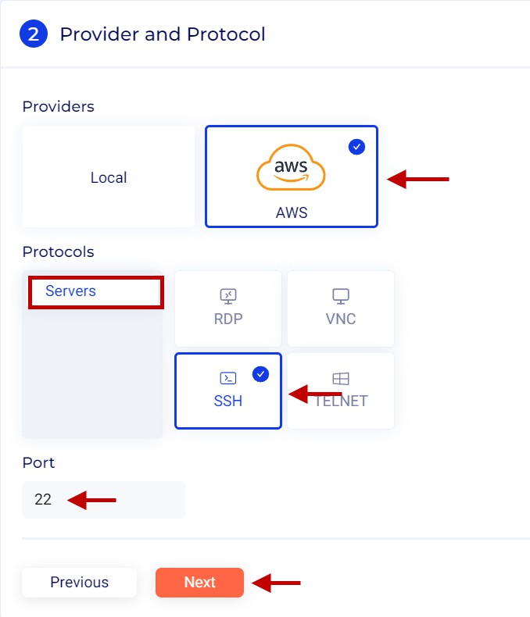Click the SSH terminal icon
Viewport: 530px width, 617px height.
pyautogui.click(x=228, y=378)
